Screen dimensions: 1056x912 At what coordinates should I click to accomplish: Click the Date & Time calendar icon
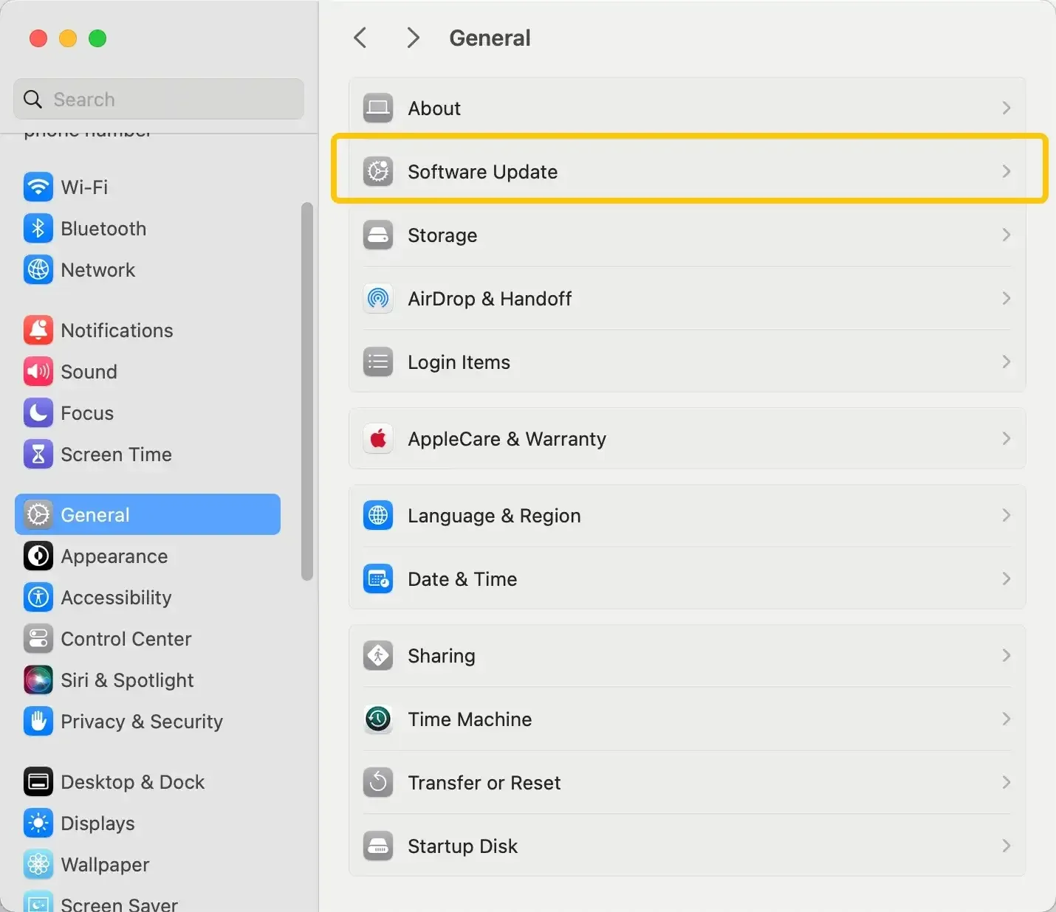(x=378, y=578)
